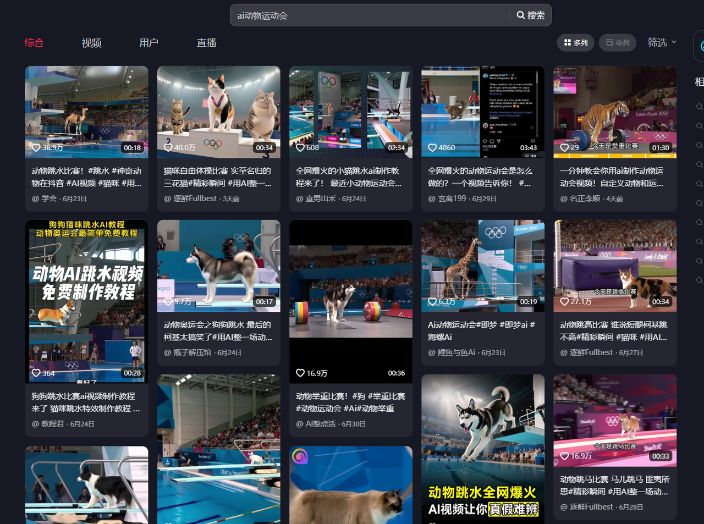The width and height of the screenshot is (704, 524).
Task: Switch to the 用户 tab
Action: click(148, 42)
